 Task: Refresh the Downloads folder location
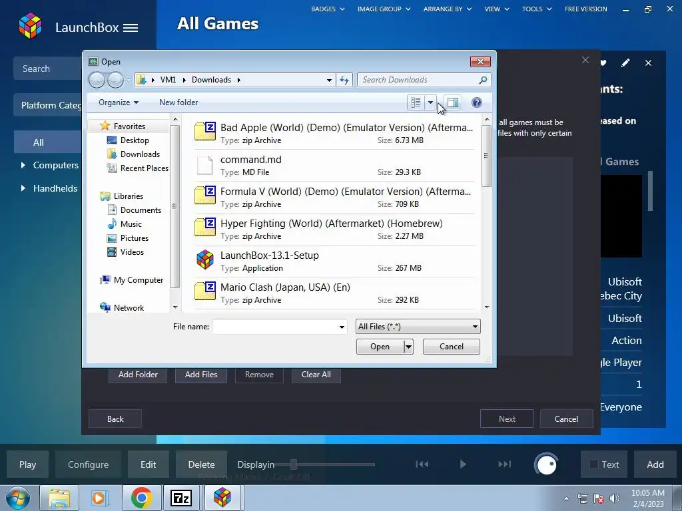[x=344, y=80]
